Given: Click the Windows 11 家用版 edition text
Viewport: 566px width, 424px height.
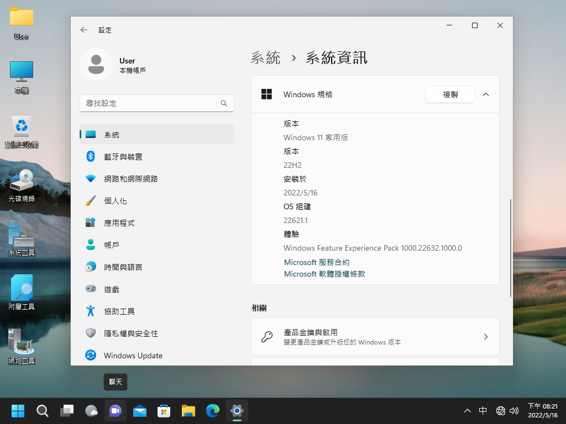Looking at the screenshot, I should point(316,137).
